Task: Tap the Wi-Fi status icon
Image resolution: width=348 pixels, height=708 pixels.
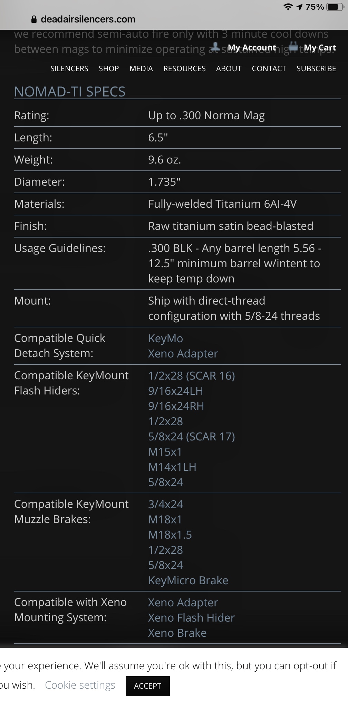Action: coord(288,7)
